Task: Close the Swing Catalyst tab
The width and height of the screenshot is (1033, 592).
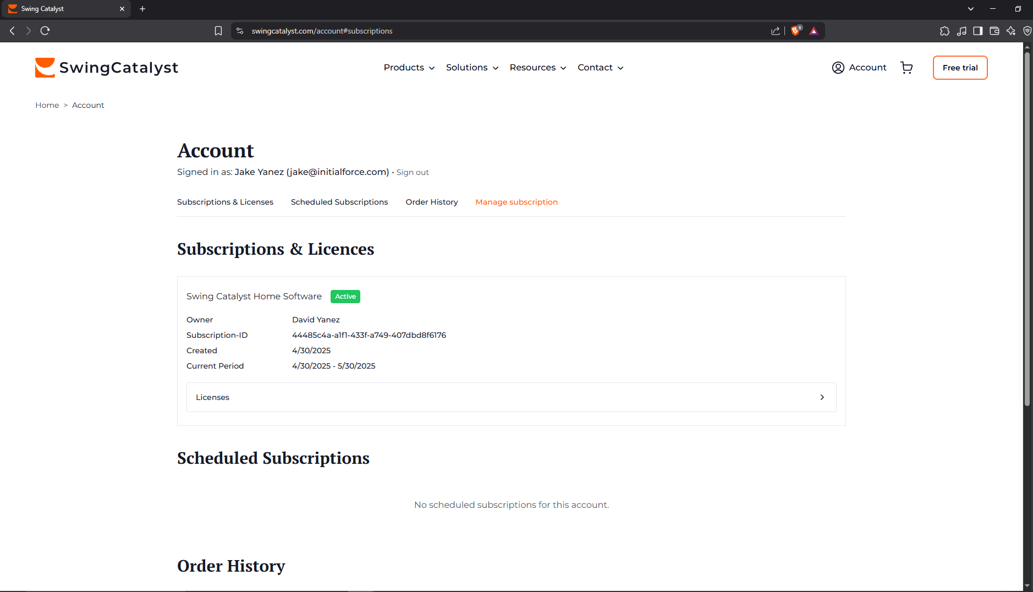Action: point(122,9)
